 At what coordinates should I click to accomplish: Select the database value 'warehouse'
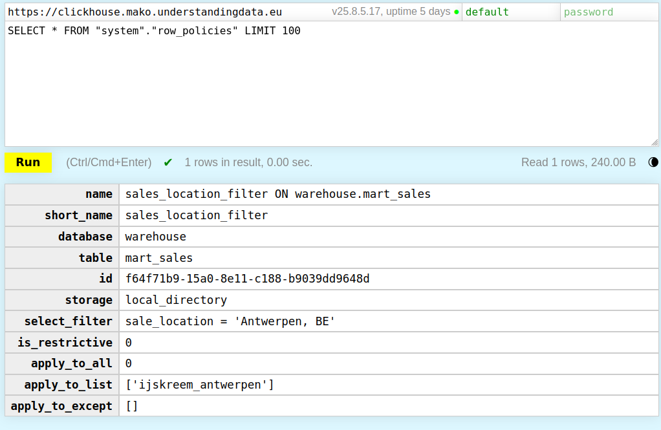(156, 237)
